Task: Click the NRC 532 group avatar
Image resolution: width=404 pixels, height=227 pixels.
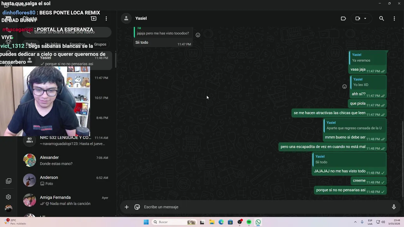Action: pos(30,141)
